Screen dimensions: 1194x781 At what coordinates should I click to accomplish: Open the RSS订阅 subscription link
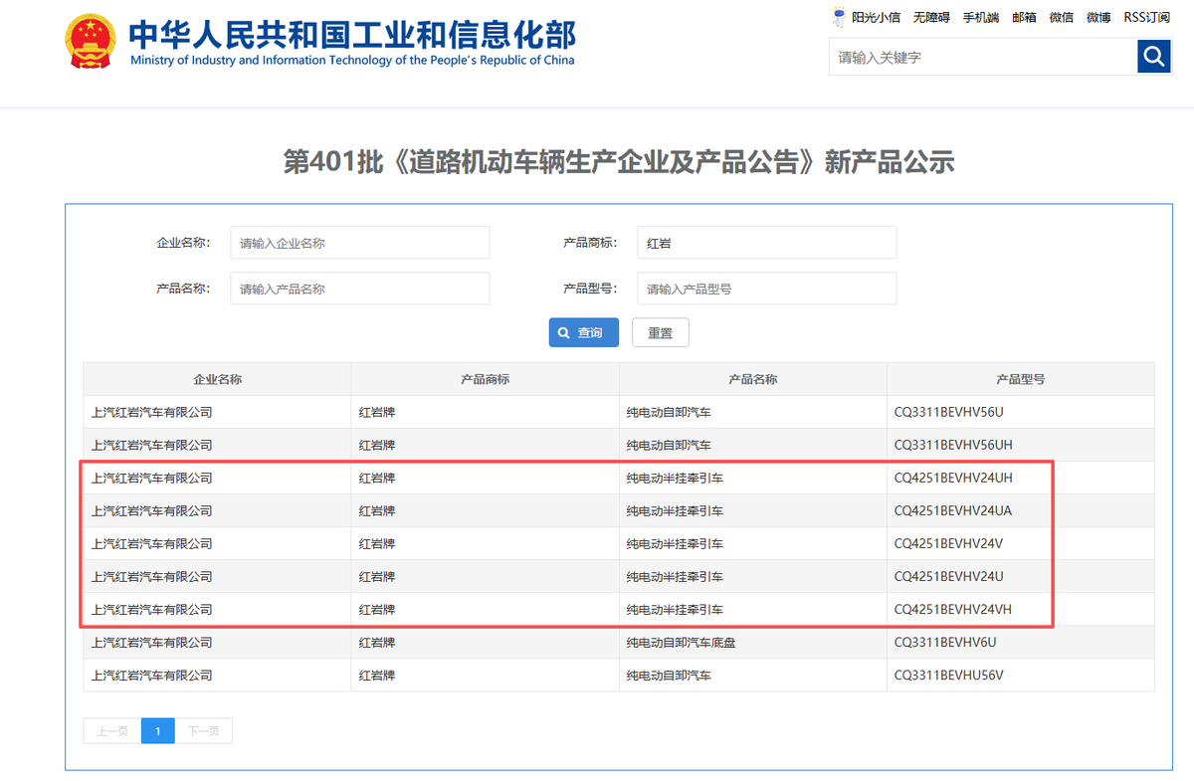1146,18
